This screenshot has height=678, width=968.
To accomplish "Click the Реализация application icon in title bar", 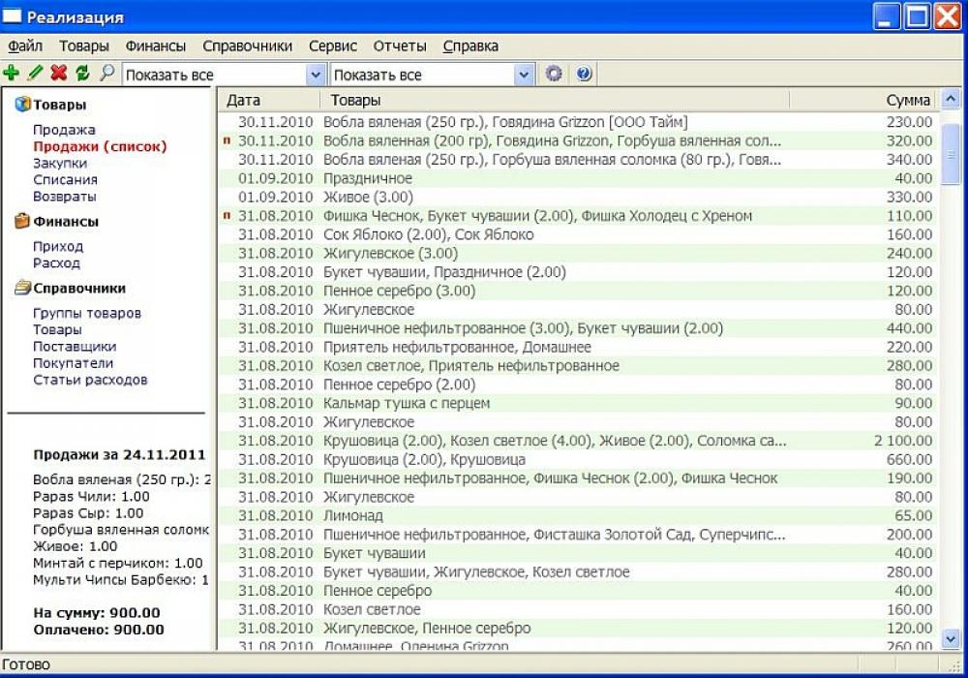I will [x=11, y=15].
